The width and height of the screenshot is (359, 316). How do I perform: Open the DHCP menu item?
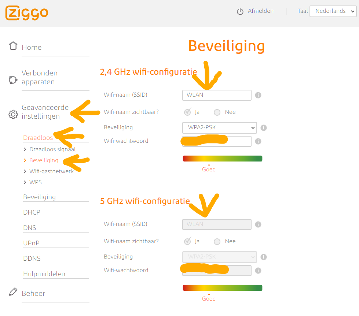pos(32,212)
